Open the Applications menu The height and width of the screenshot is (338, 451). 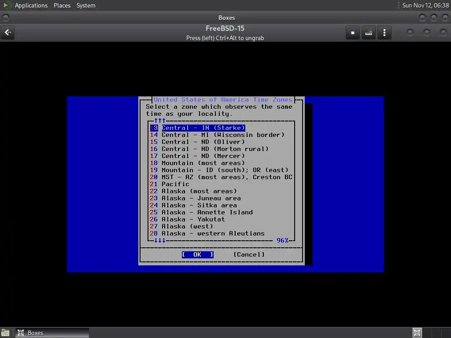(31, 5)
